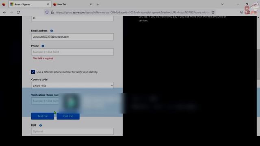Open the shield tracking protection icon
This screenshot has width=260, height=146.
[x=47, y=12]
